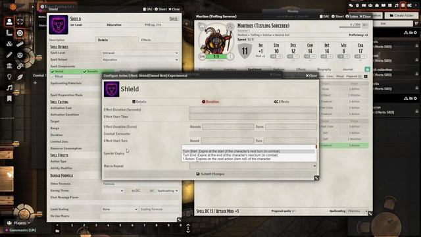This screenshot has height=237, width=421.
Task: Select Duration tab in Active Effect dialog
Action: [210, 102]
